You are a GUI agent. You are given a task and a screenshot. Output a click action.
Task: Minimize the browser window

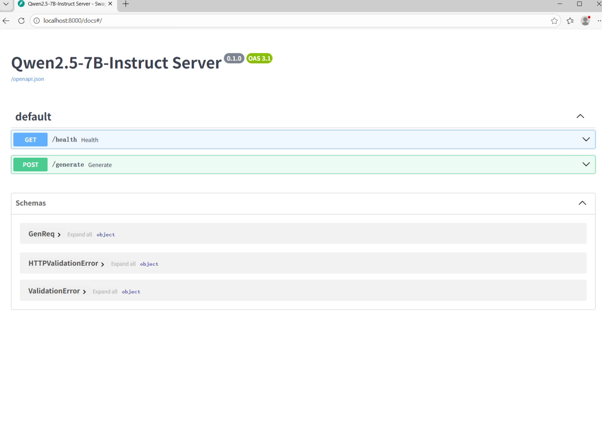pyautogui.click(x=560, y=4)
